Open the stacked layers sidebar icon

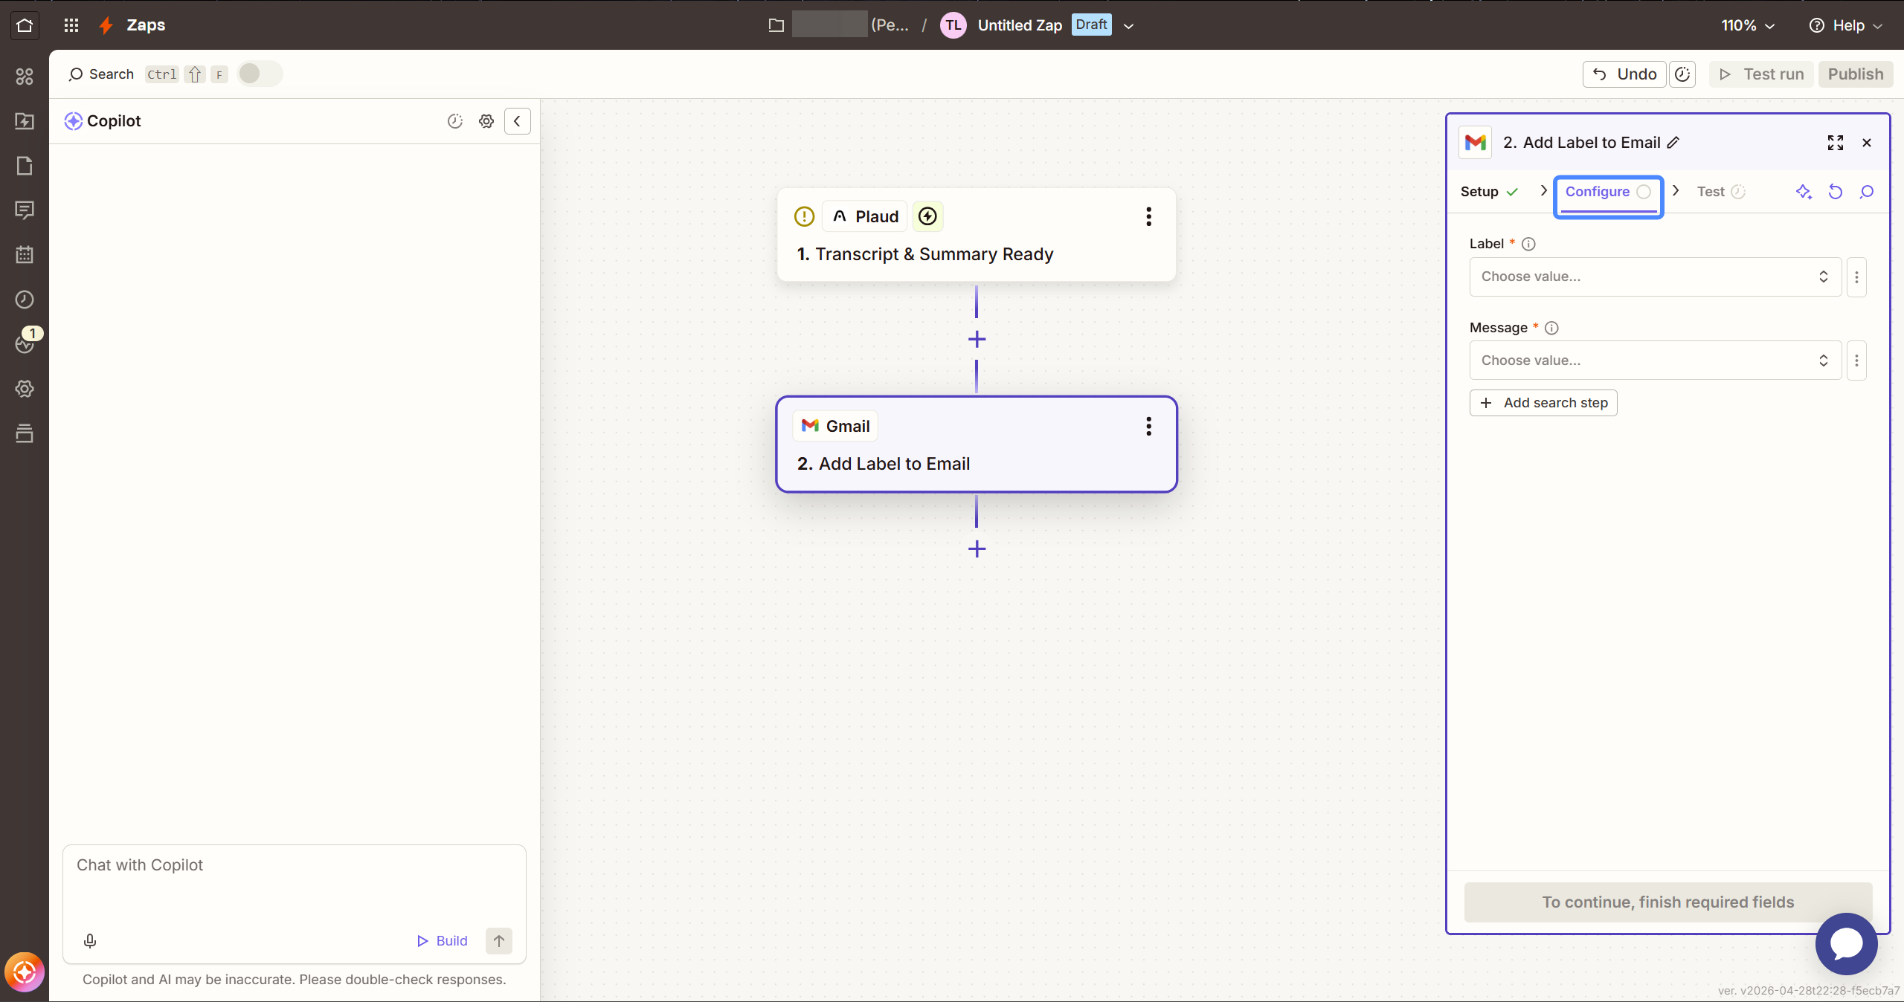pyautogui.click(x=25, y=433)
